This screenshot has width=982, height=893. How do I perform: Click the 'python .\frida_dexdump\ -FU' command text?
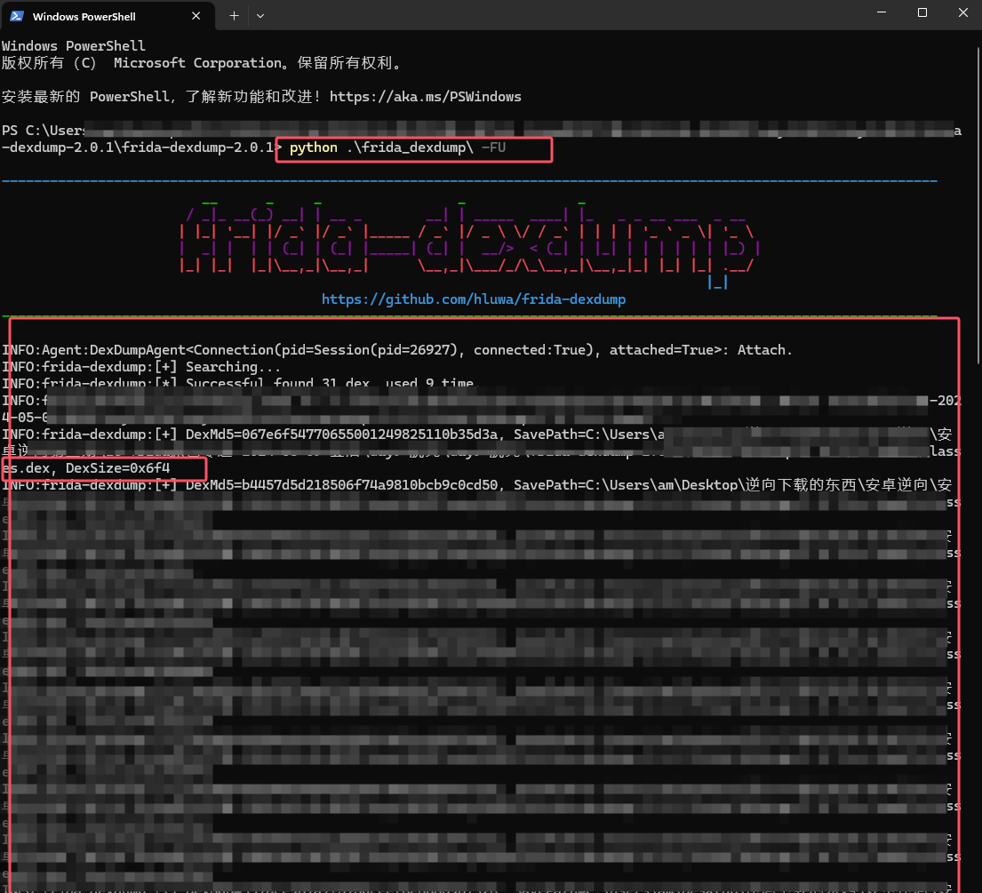[x=397, y=148]
